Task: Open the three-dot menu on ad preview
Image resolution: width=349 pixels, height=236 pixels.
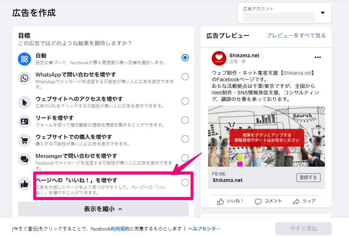Action: tap(318, 57)
